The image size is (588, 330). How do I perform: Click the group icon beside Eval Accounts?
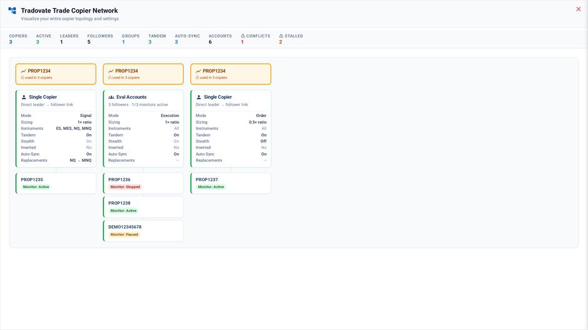coord(111,97)
